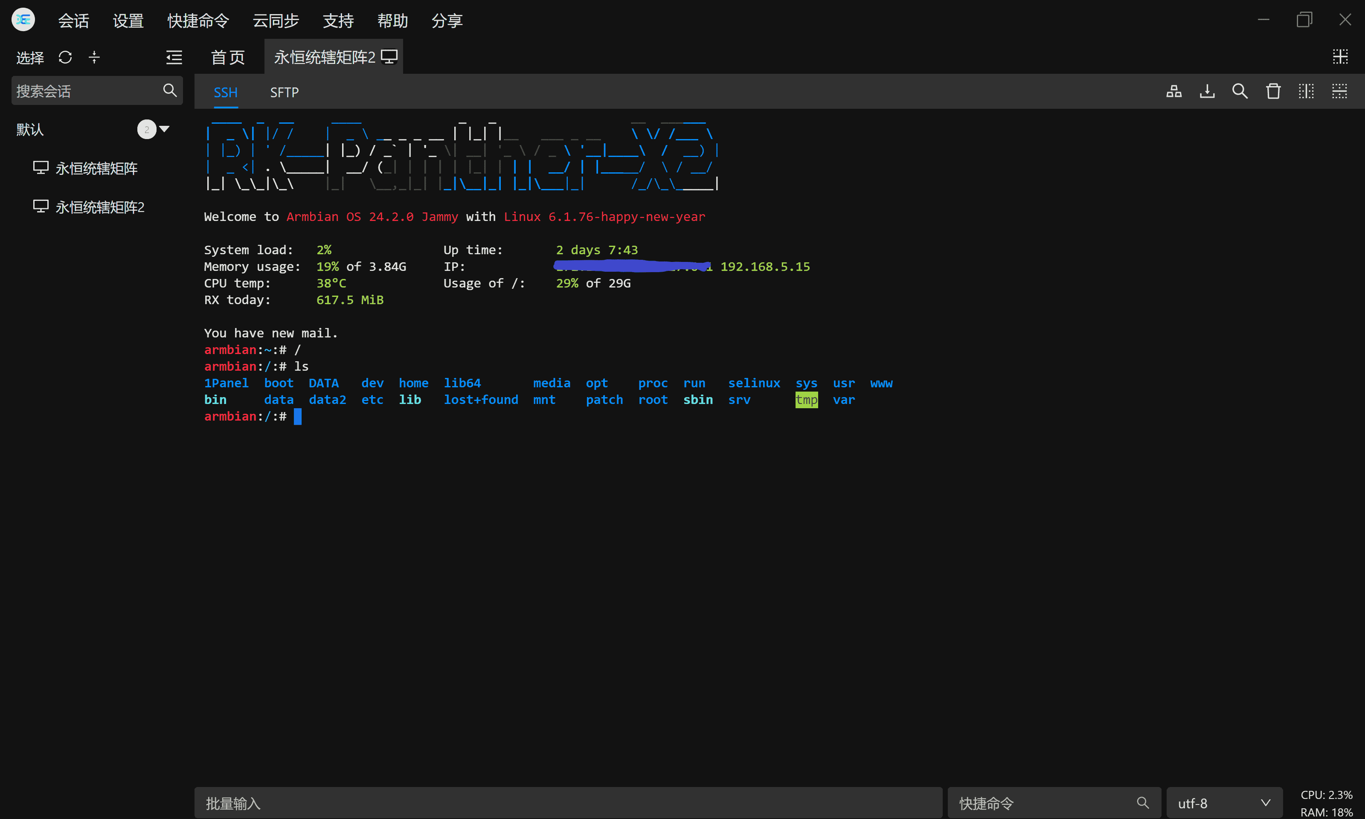Focus the 快捷命令 search field

pyautogui.click(x=1054, y=803)
